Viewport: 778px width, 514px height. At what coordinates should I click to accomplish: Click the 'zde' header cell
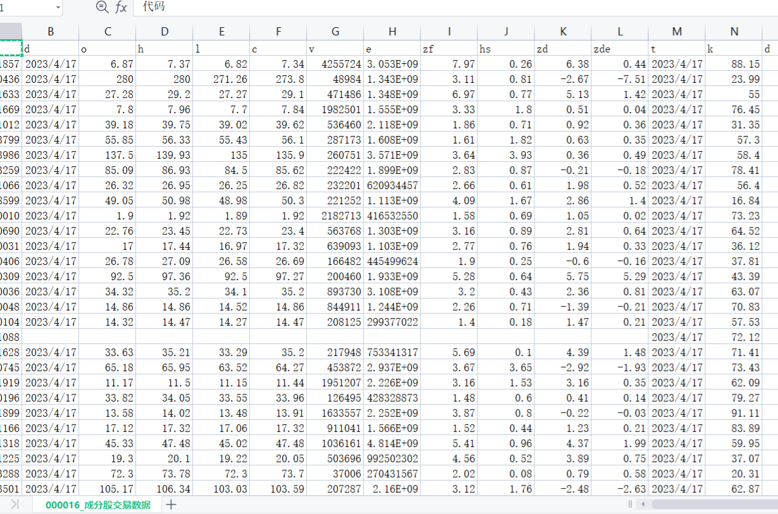click(620, 49)
